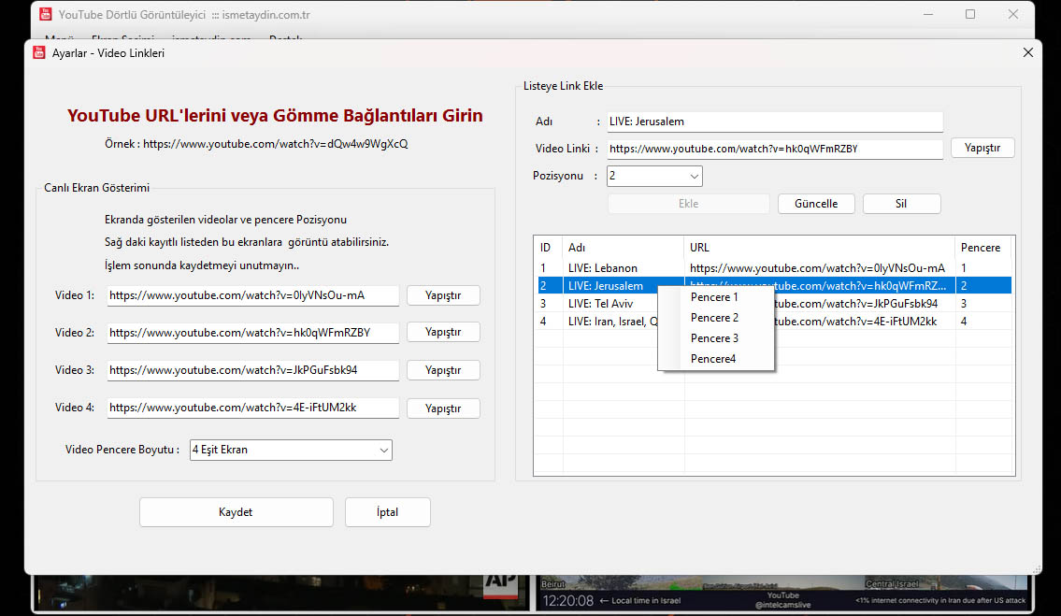Click the YouTube app icon in main window

(x=45, y=14)
